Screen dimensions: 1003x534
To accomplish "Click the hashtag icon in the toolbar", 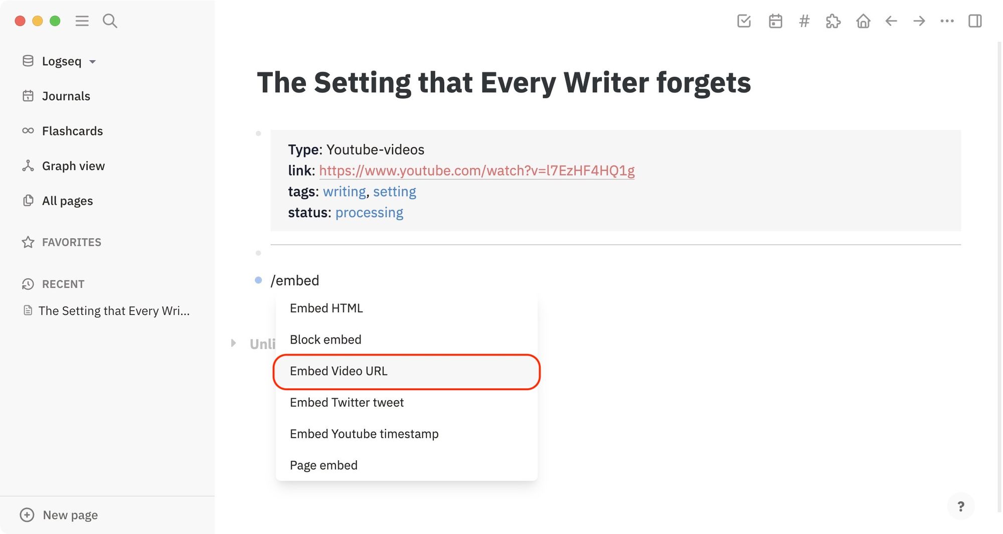I will [x=804, y=21].
